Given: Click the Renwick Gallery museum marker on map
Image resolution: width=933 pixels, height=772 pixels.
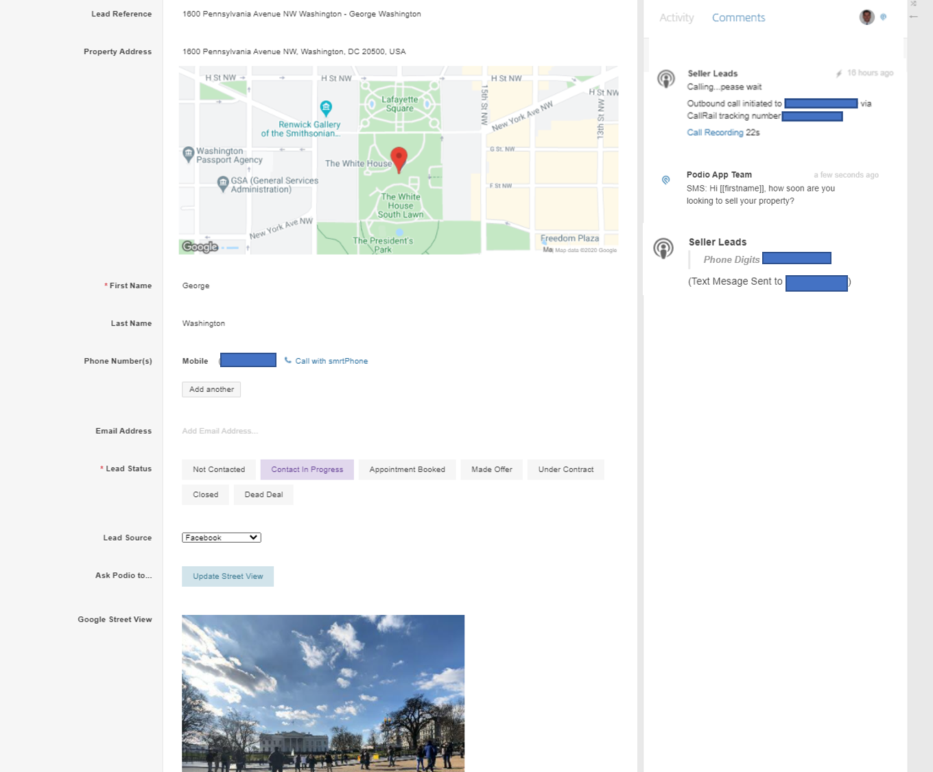Looking at the screenshot, I should (x=326, y=107).
